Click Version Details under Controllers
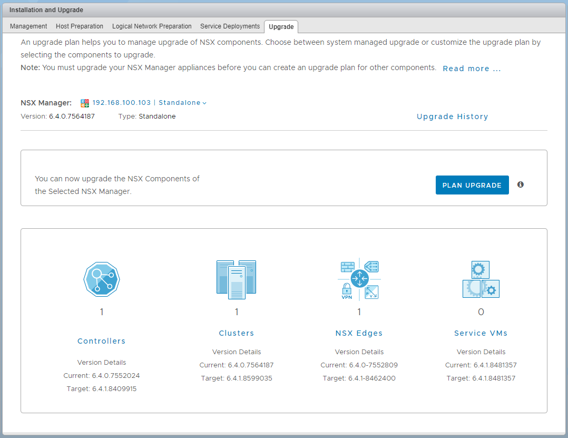 pos(101,362)
